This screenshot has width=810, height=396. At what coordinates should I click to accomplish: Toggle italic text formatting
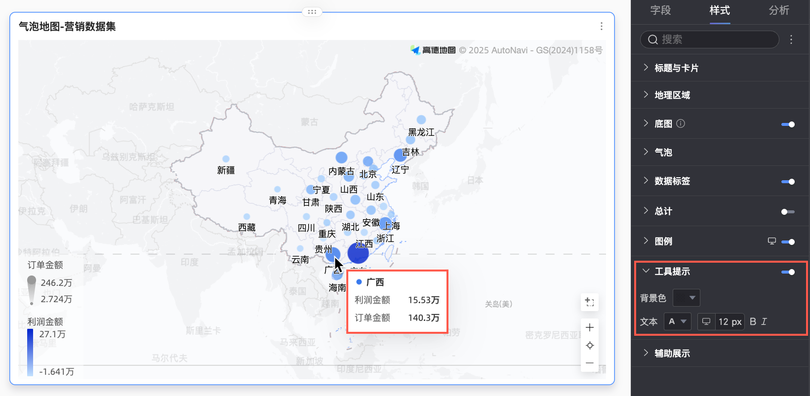764,321
